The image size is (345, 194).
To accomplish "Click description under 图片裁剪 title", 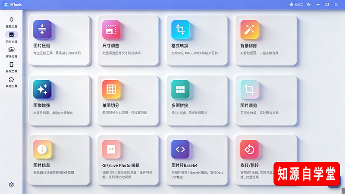I will point(260,113).
